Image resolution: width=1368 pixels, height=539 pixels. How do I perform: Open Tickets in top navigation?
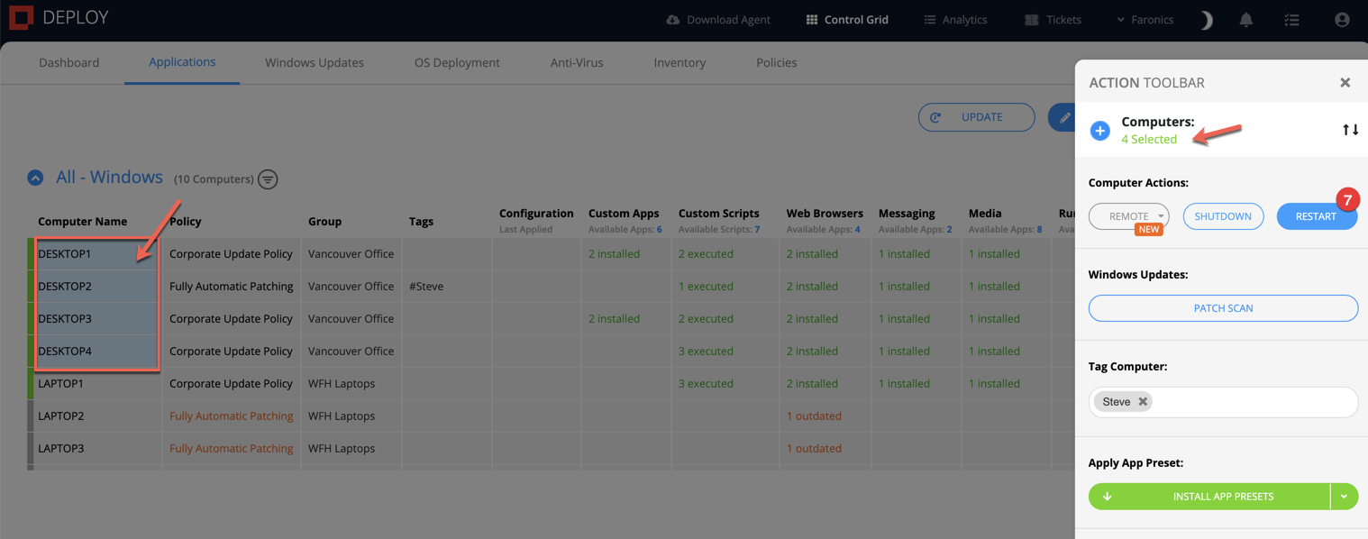coord(1053,20)
